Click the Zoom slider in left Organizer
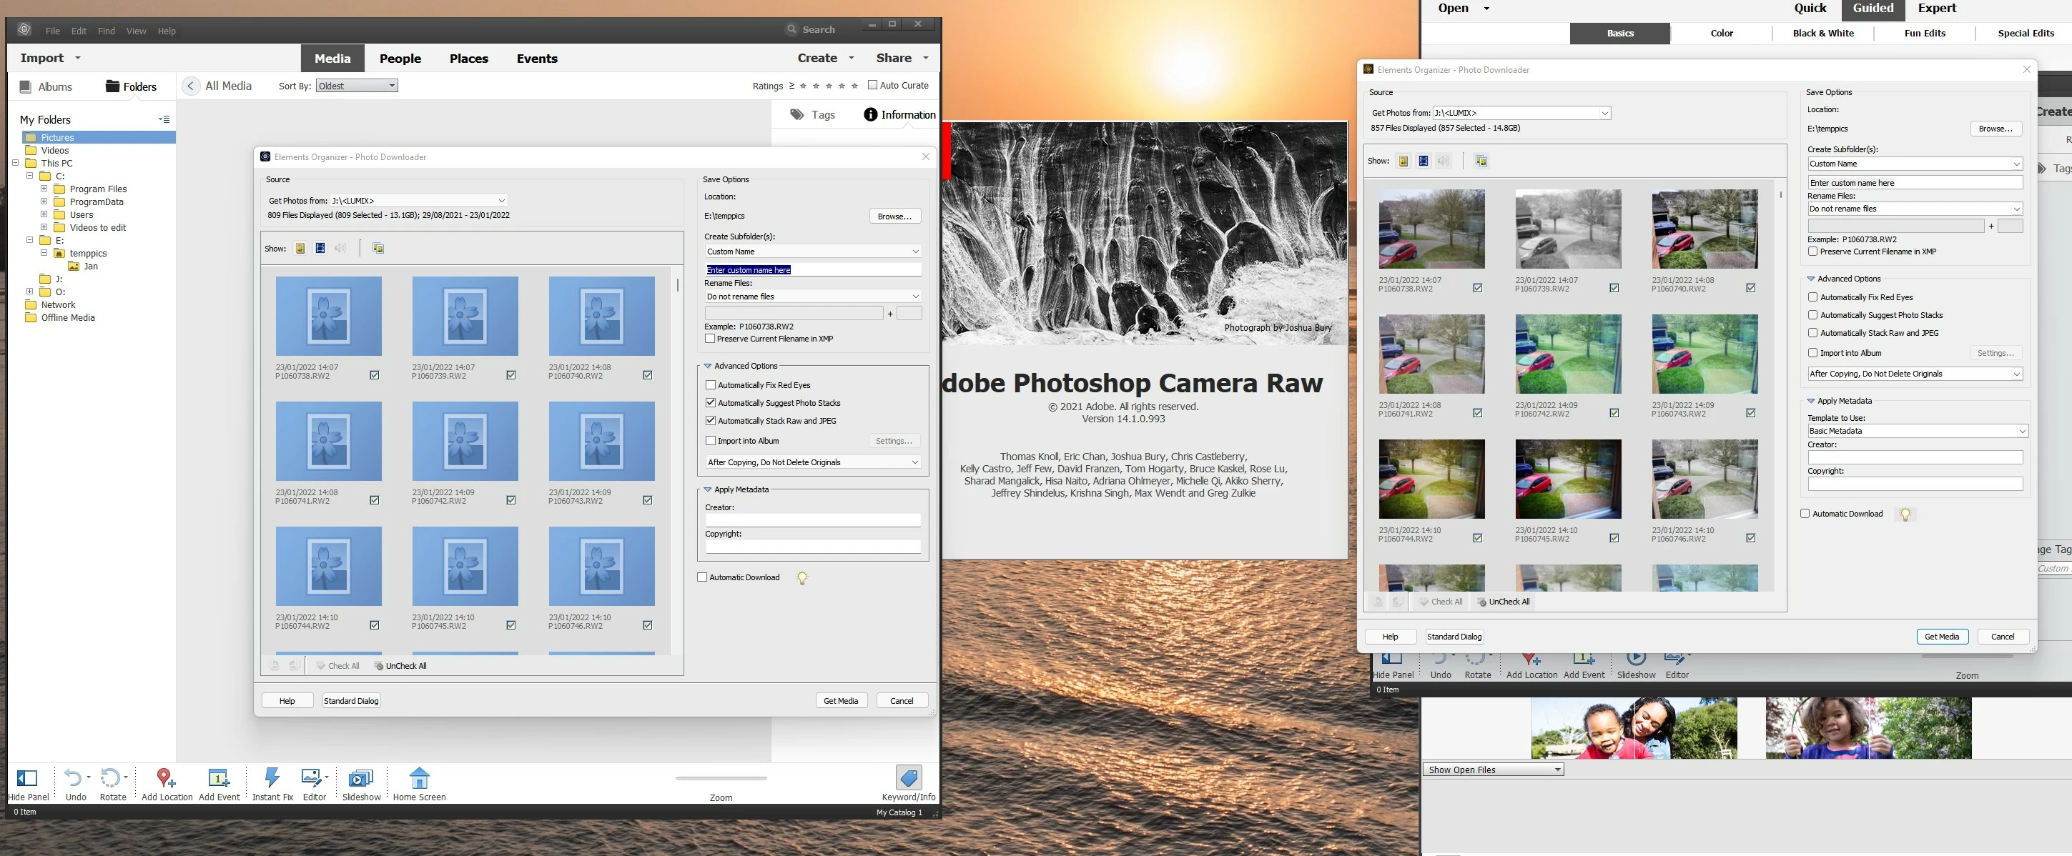This screenshot has height=856, width=2072. click(721, 778)
